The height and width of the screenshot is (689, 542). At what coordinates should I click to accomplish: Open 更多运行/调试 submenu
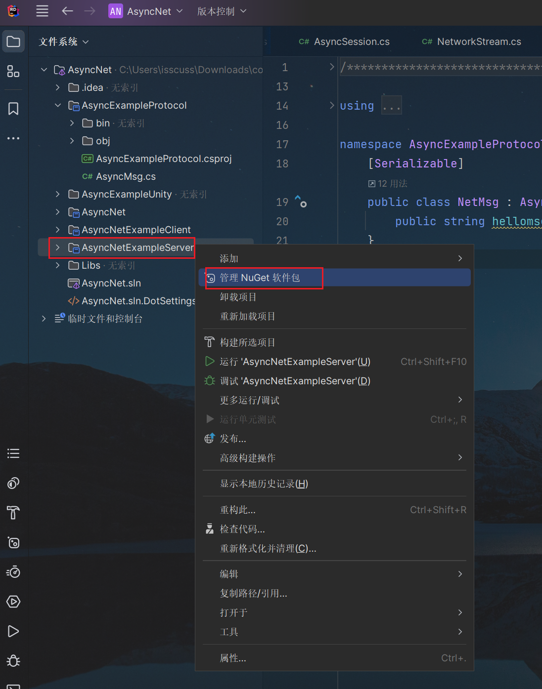335,400
